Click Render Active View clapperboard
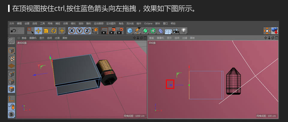This screenshot has height=122, width=288. coord(104,31)
